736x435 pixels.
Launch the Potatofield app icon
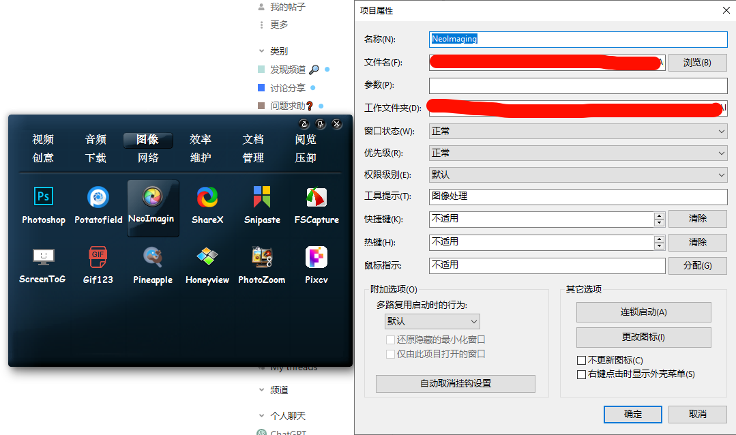coord(98,198)
